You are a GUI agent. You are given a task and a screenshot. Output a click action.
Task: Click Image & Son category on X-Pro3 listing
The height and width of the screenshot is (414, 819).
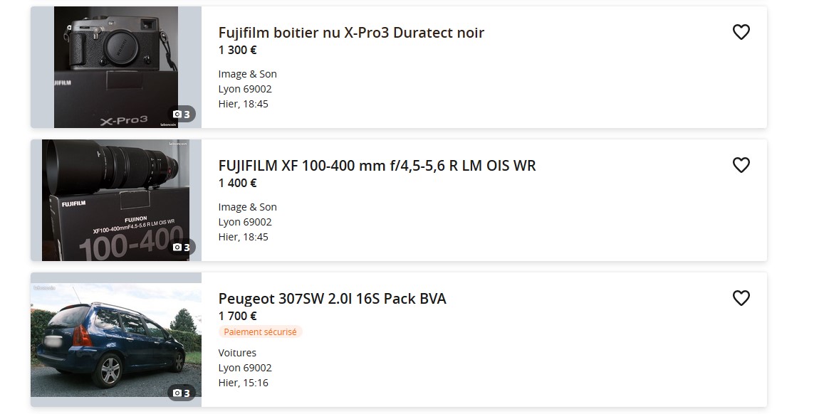click(247, 74)
